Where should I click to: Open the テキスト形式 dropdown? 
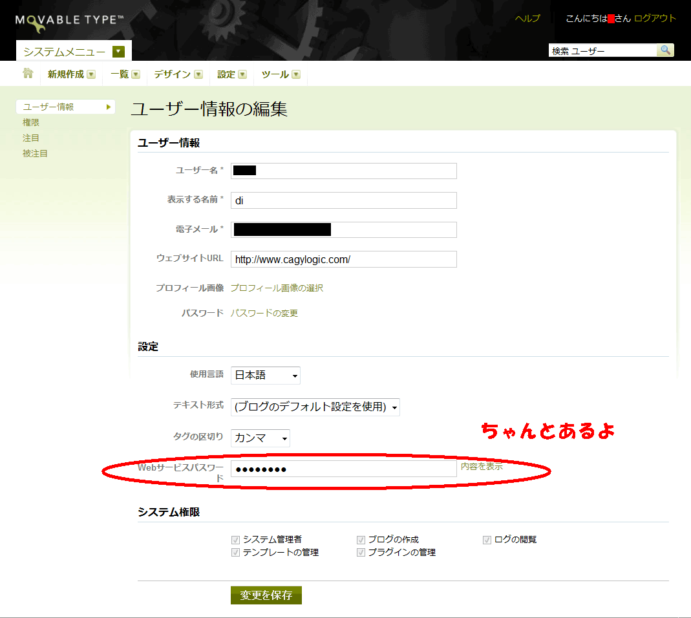pos(315,407)
